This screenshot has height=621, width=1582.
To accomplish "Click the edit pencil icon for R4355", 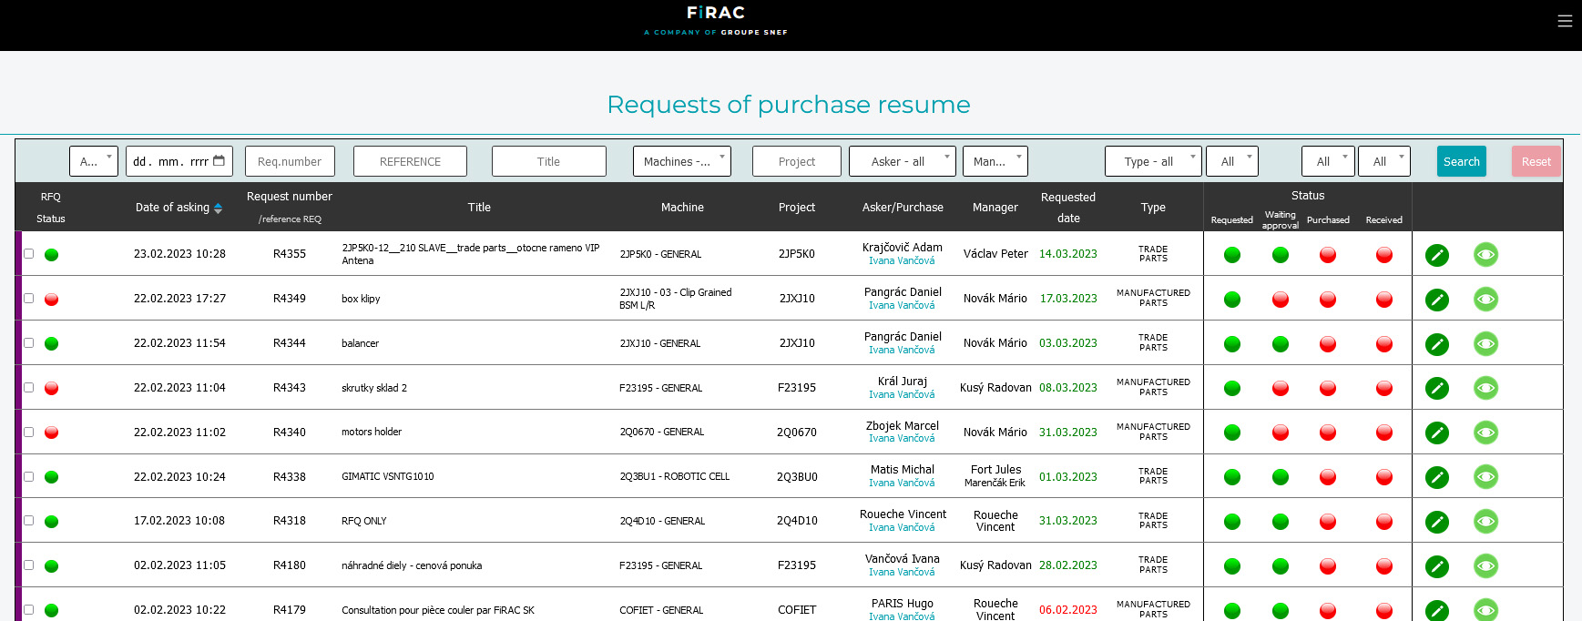I will [1437, 255].
